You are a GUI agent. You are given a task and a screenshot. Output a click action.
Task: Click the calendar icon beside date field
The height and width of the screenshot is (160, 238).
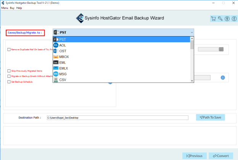tap(221, 49)
